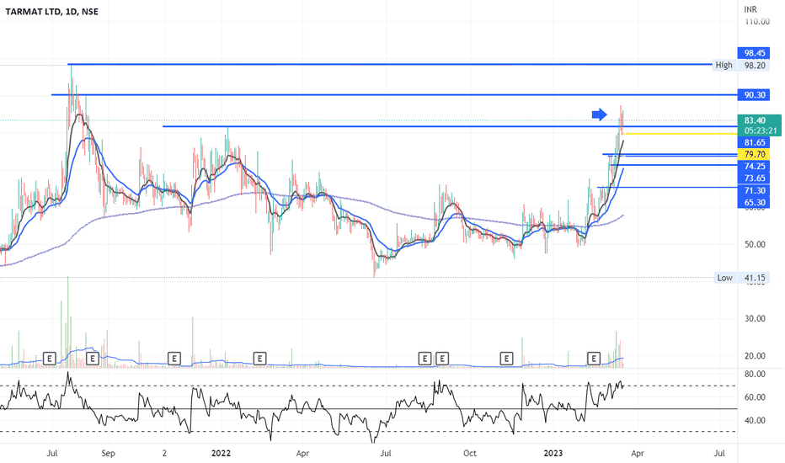Click the 20.00 axis value
Viewport: 785px width, 463px height.
coord(755,356)
